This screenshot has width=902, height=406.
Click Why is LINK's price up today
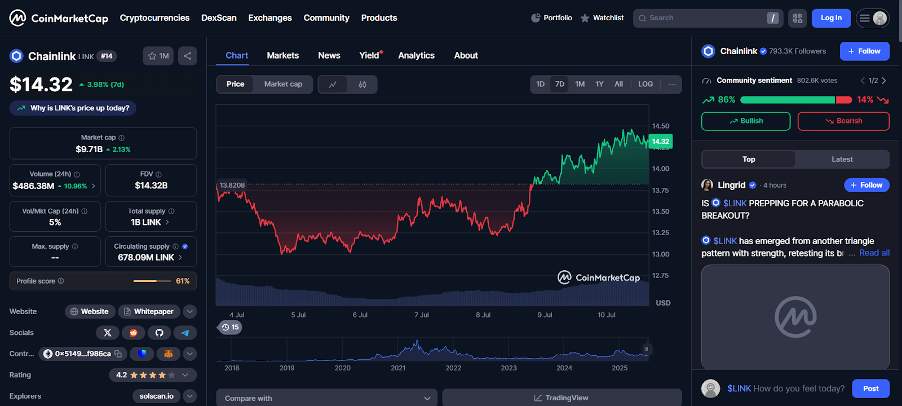pyautogui.click(x=73, y=108)
